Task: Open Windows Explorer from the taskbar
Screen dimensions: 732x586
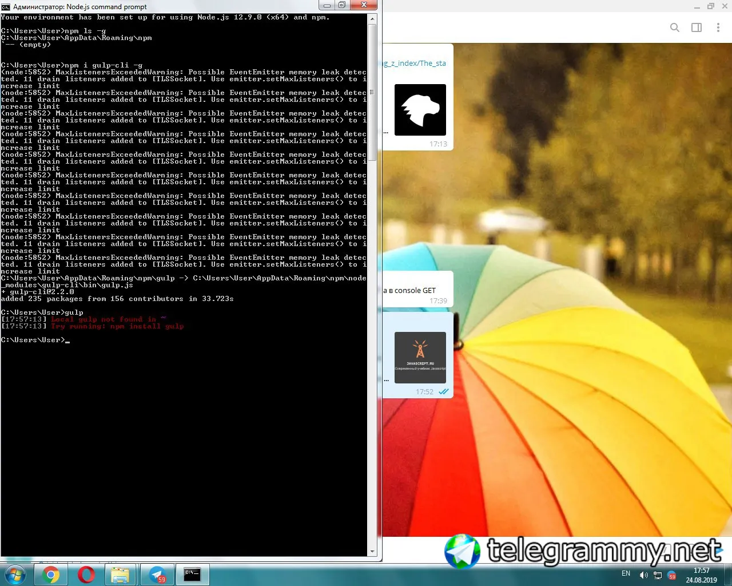Action: pos(120,574)
